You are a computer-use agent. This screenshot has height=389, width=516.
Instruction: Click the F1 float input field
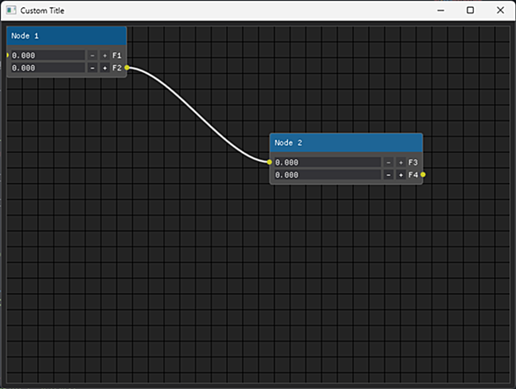click(x=48, y=55)
